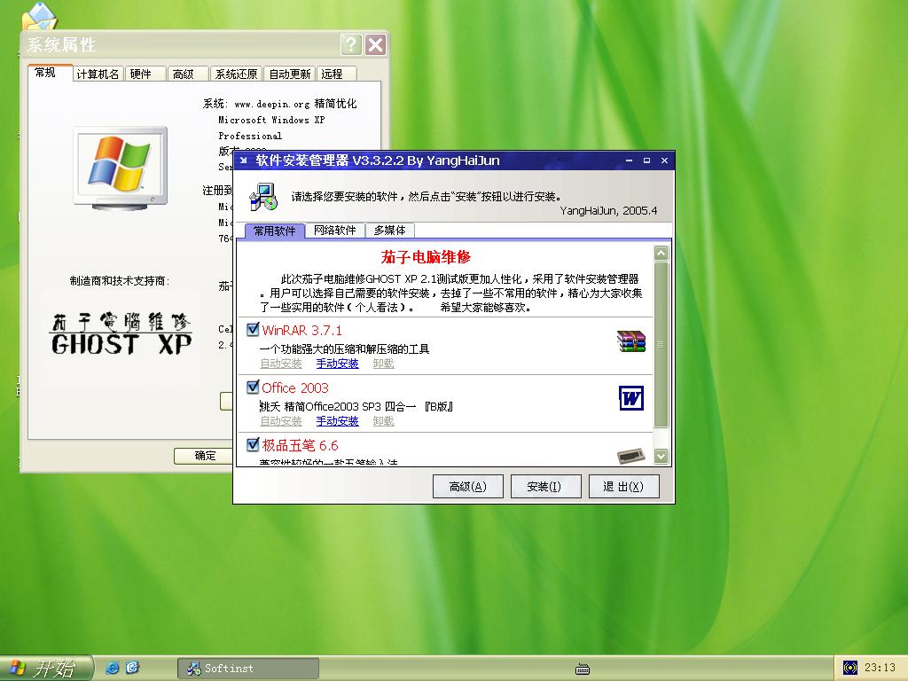Click the keyboard icon for 极品五笔
The width and height of the screenshot is (908, 681).
[x=631, y=456]
